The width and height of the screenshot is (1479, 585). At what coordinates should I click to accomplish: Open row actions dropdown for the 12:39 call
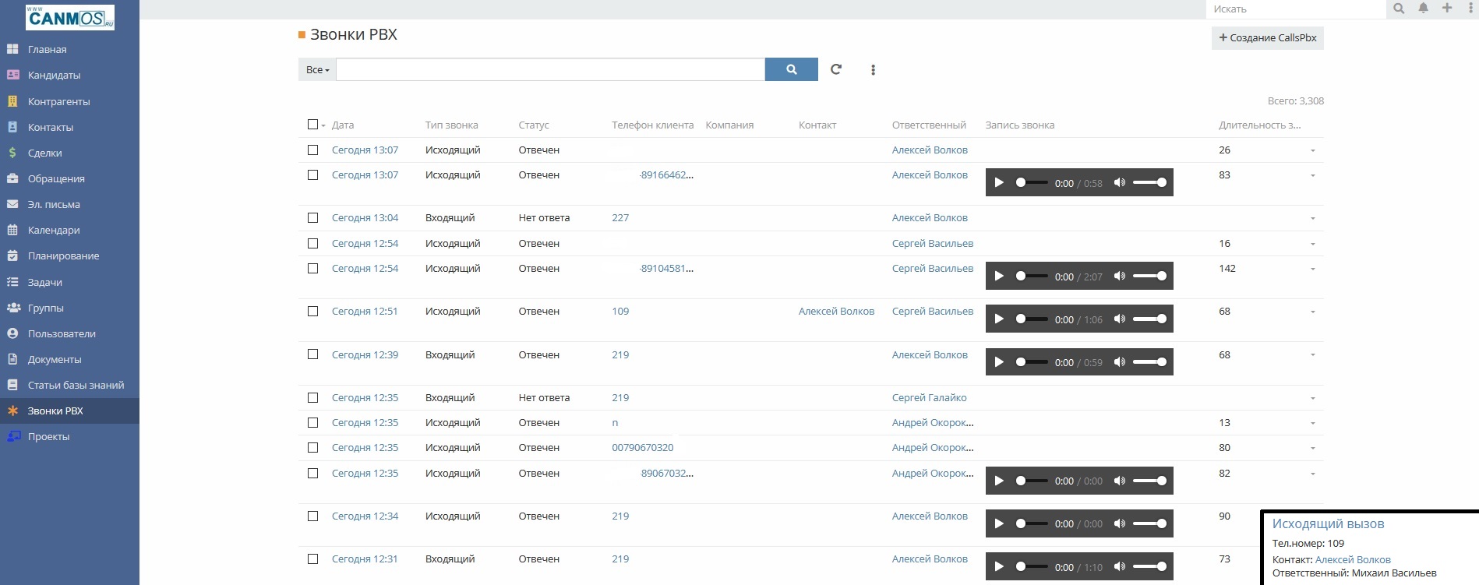(1312, 355)
